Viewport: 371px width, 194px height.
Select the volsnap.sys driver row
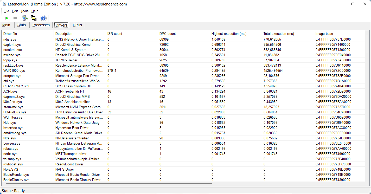pyautogui.click(x=183, y=159)
